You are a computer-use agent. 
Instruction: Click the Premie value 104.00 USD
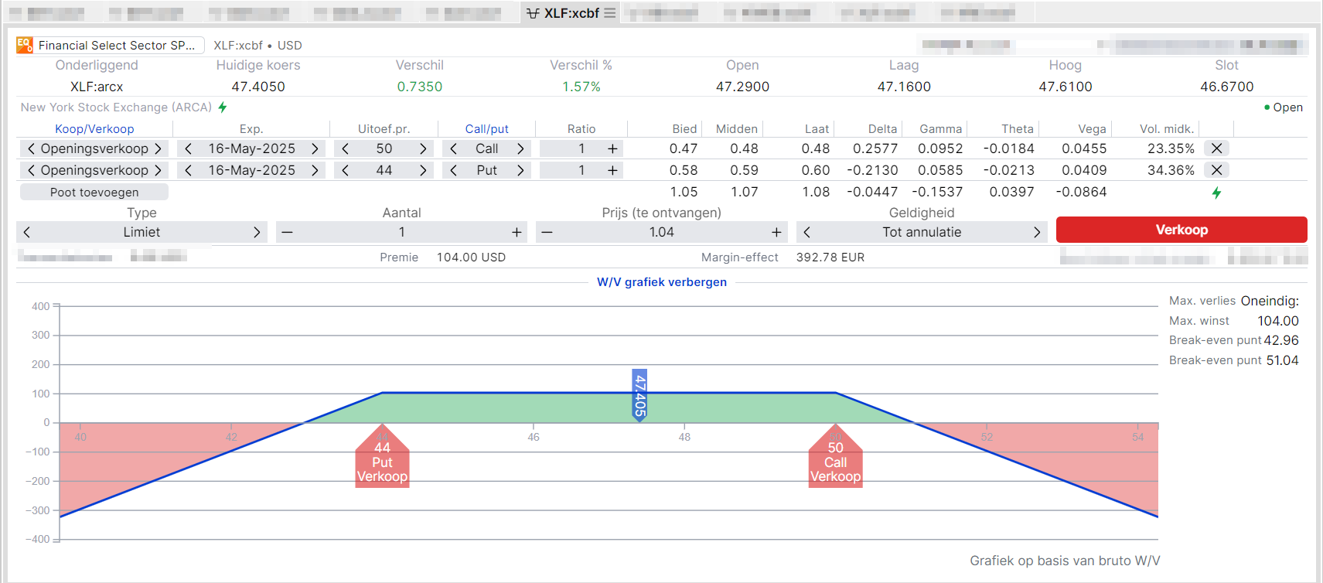tap(471, 257)
